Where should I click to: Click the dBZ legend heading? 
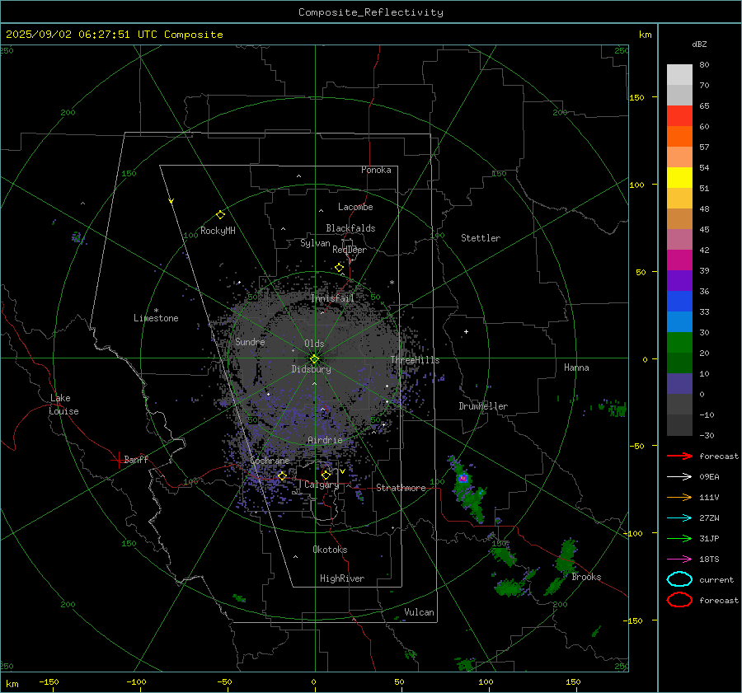[x=699, y=44]
